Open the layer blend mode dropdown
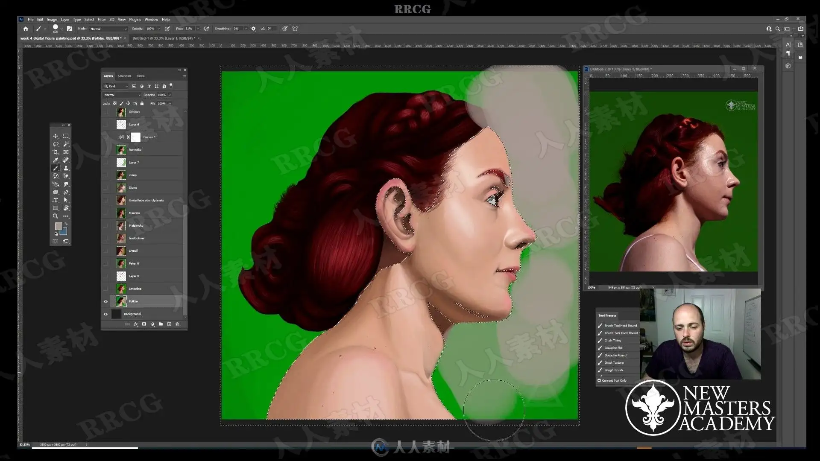This screenshot has height=461, width=820. point(122,95)
